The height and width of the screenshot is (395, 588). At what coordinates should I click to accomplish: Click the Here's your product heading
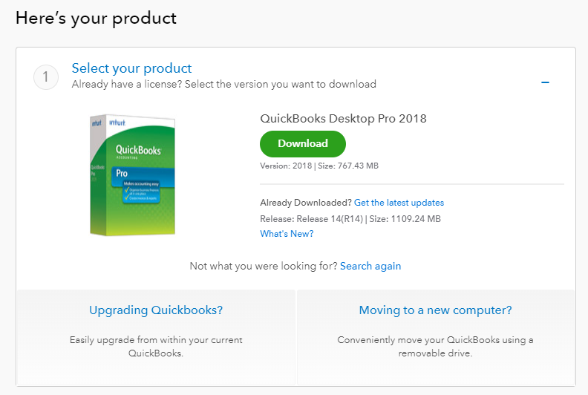[x=96, y=18]
